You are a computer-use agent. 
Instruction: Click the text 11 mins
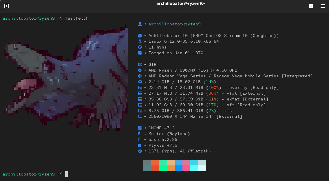click(158, 47)
